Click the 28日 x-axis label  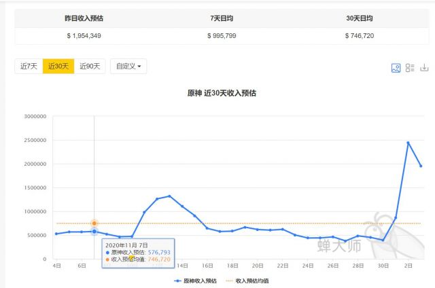coord(358,266)
